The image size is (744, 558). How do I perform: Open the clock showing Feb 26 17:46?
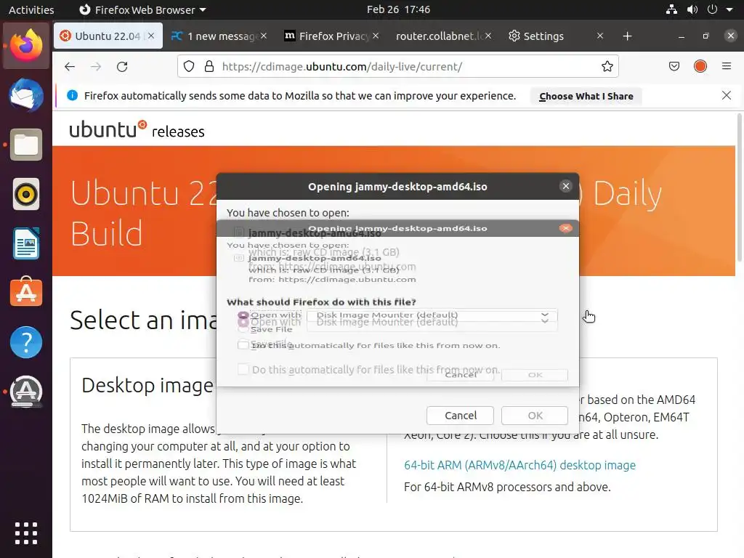point(398,9)
